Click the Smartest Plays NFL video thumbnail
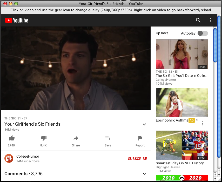The height and width of the screenshot is (182, 222). pos(182,145)
